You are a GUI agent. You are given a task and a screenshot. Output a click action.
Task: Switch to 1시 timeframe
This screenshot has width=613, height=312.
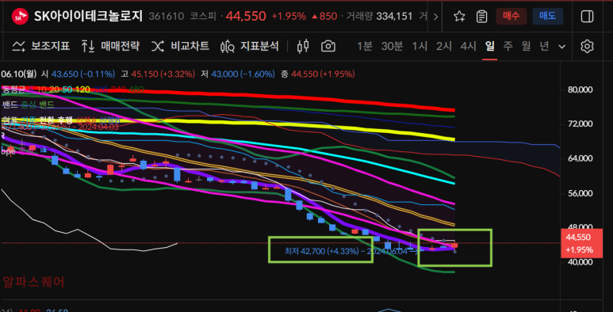pyautogui.click(x=420, y=47)
